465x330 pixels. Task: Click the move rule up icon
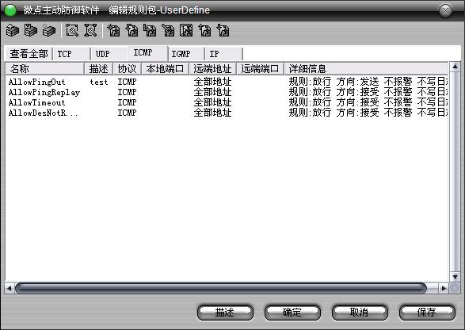[204, 30]
